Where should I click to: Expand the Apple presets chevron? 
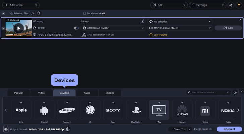click(21, 103)
